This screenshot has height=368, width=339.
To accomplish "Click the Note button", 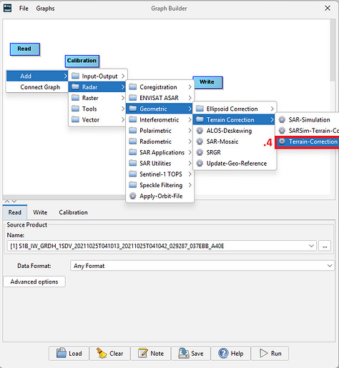I will [x=151, y=354].
